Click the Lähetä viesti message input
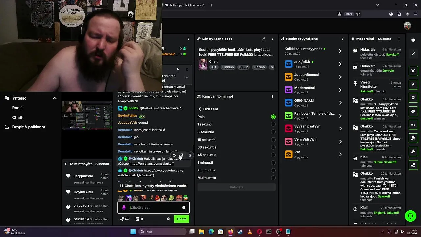Viewport: 421px width, 237px height. [x=154, y=207]
